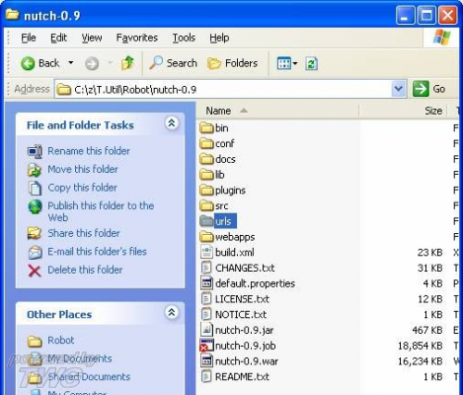
Task: Collapse File and Folder Tasks panel
Action: coord(172,123)
